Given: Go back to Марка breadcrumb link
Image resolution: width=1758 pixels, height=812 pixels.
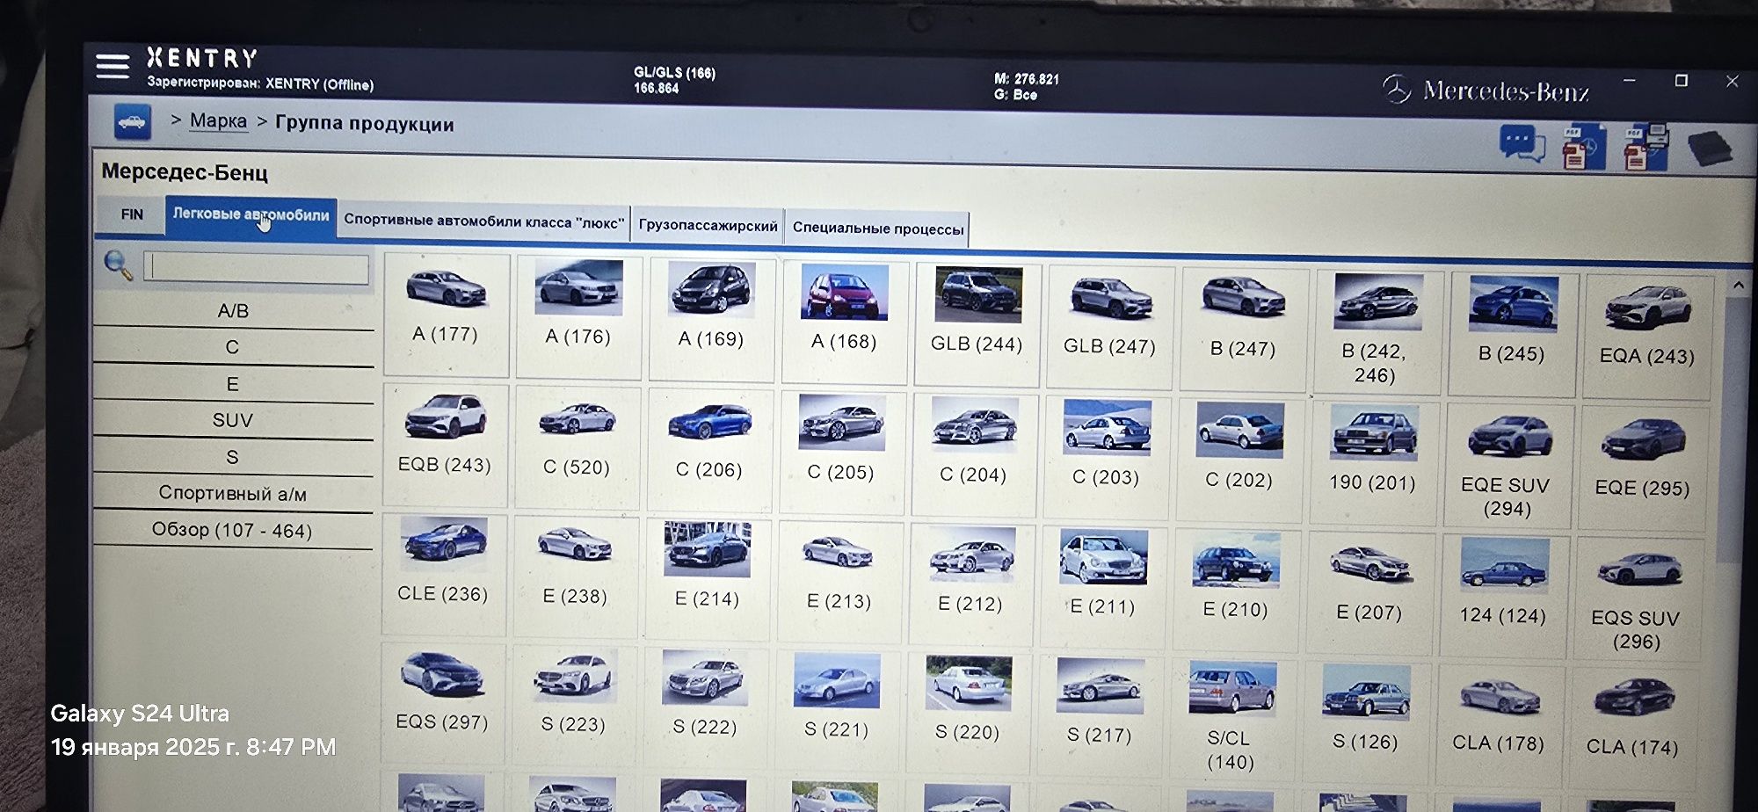Looking at the screenshot, I should click(x=218, y=120).
